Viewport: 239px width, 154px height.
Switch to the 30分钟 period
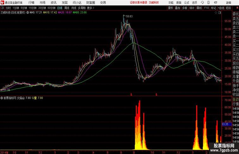(42, 8)
